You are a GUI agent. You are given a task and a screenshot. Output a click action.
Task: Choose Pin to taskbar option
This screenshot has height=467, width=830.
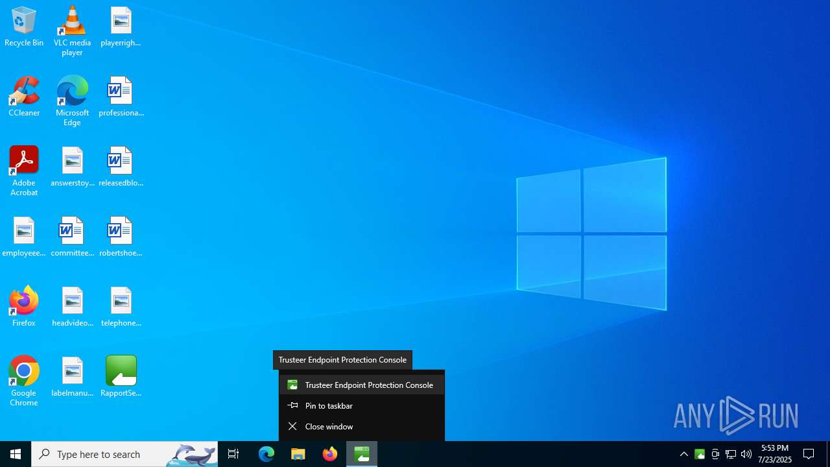coord(362,405)
